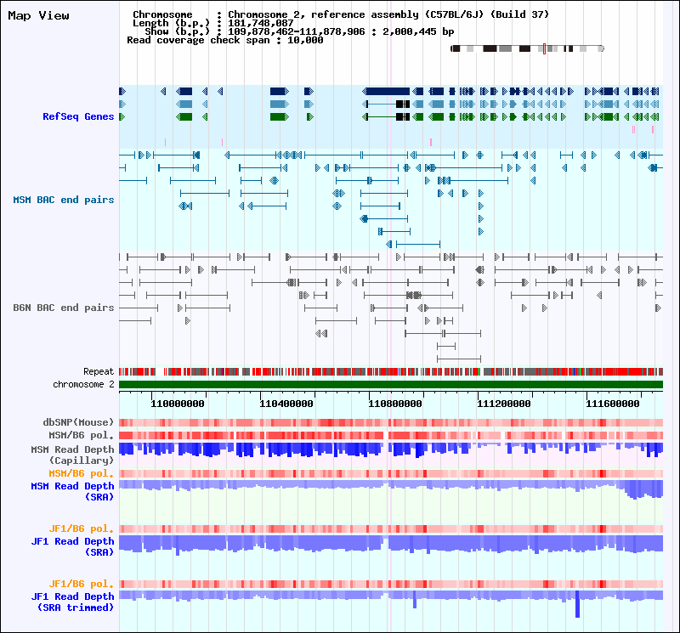Viewport: 680px width, 633px height.
Task: Click the 110800000 ruler position label
Action: point(395,404)
